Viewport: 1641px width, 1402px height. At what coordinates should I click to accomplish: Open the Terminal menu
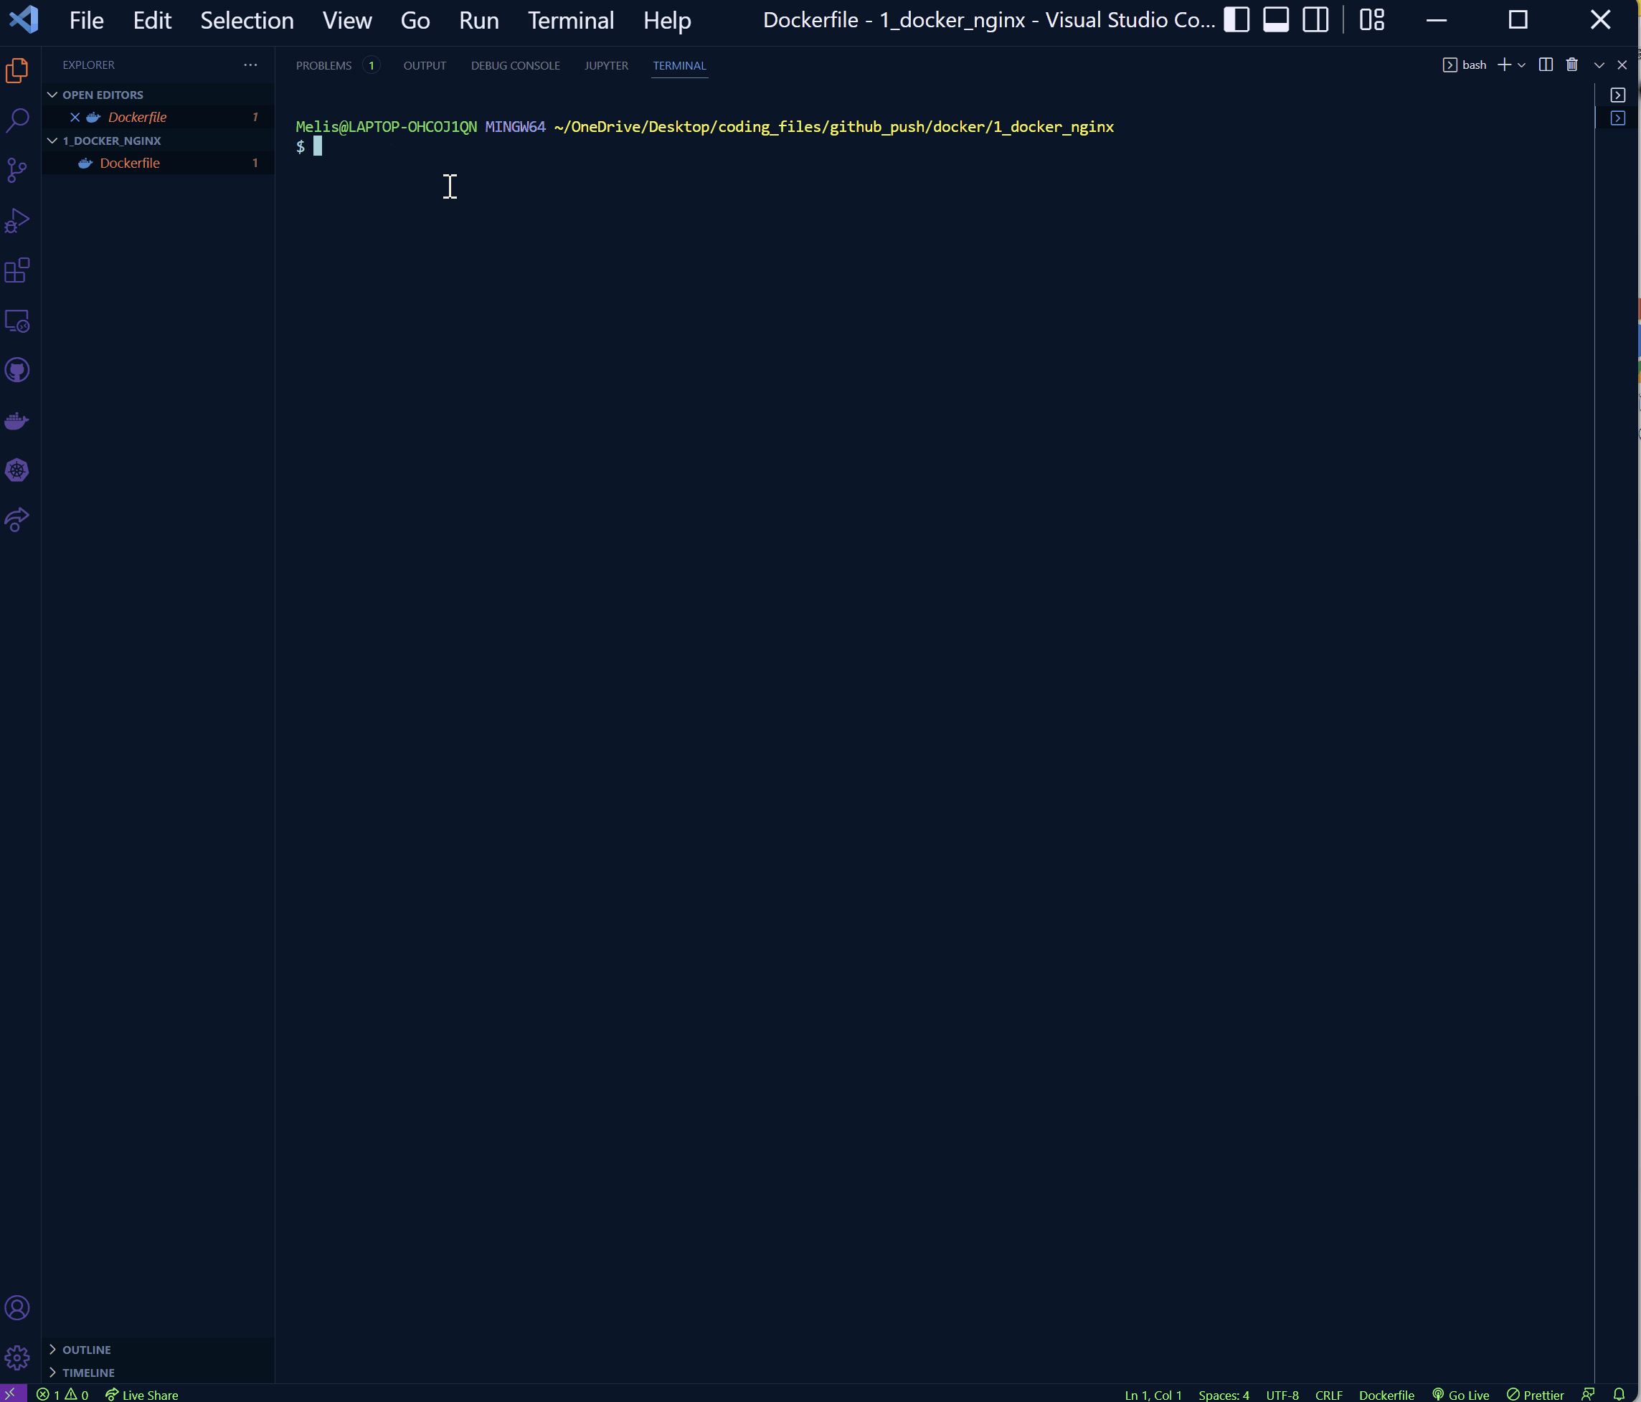click(x=571, y=21)
